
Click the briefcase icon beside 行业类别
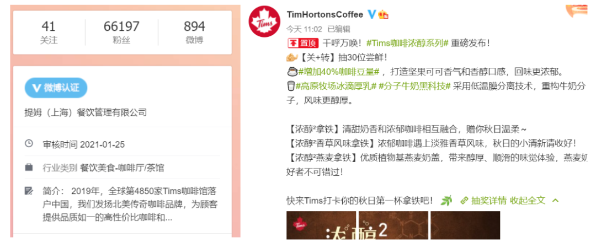(x=29, y=167)
